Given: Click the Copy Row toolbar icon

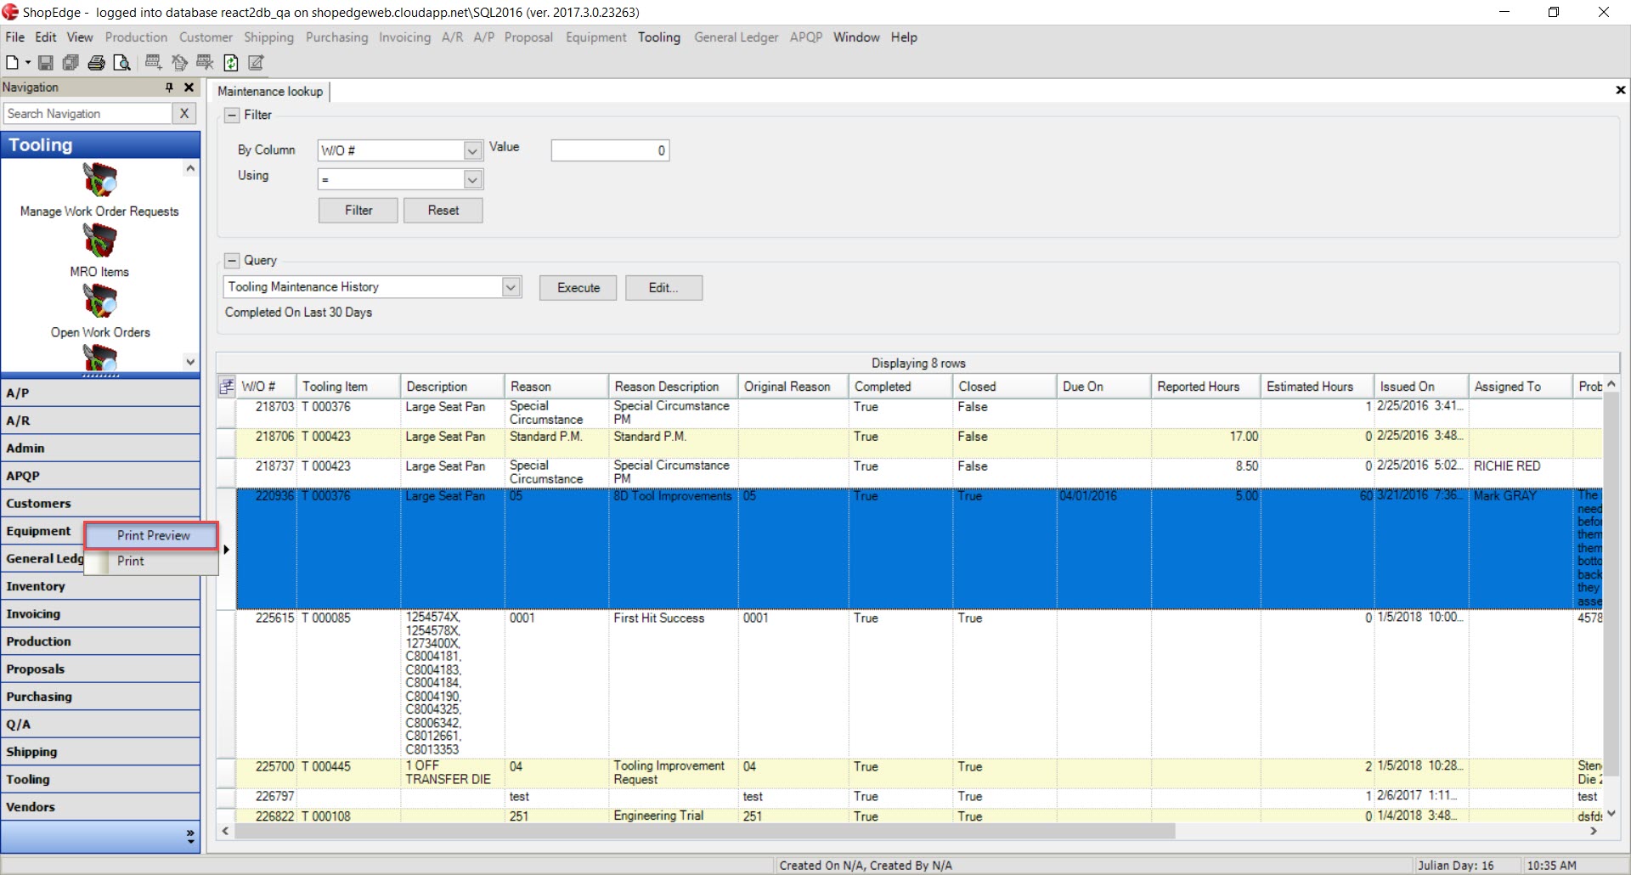Looking at the screenshot, I should point(179,62).
